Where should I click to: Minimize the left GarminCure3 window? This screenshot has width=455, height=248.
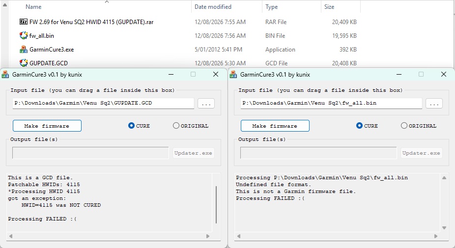point(171,75)
